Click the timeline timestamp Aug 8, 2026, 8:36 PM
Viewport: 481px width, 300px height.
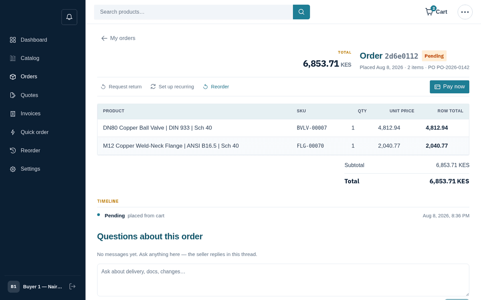[x=446, y=216]
